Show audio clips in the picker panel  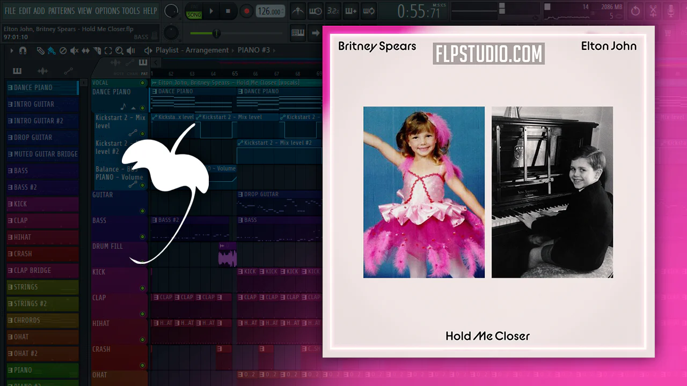42,71
